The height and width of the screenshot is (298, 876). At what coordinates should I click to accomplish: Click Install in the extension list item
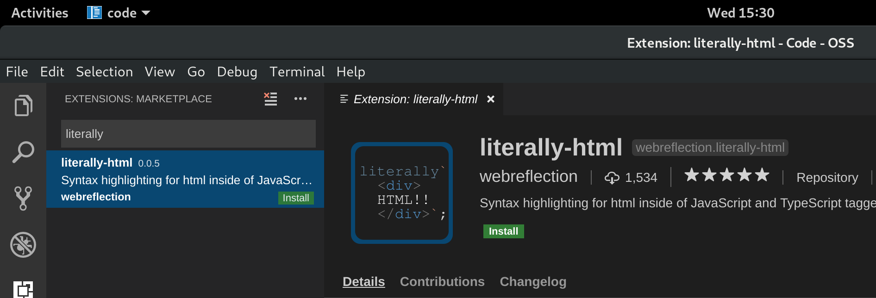tap(296, 198)
